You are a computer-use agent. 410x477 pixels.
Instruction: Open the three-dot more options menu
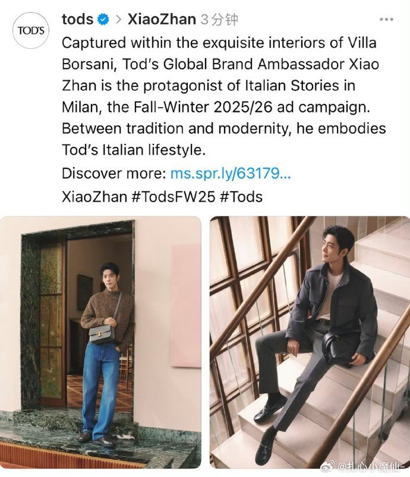click(x=386, y=20)
